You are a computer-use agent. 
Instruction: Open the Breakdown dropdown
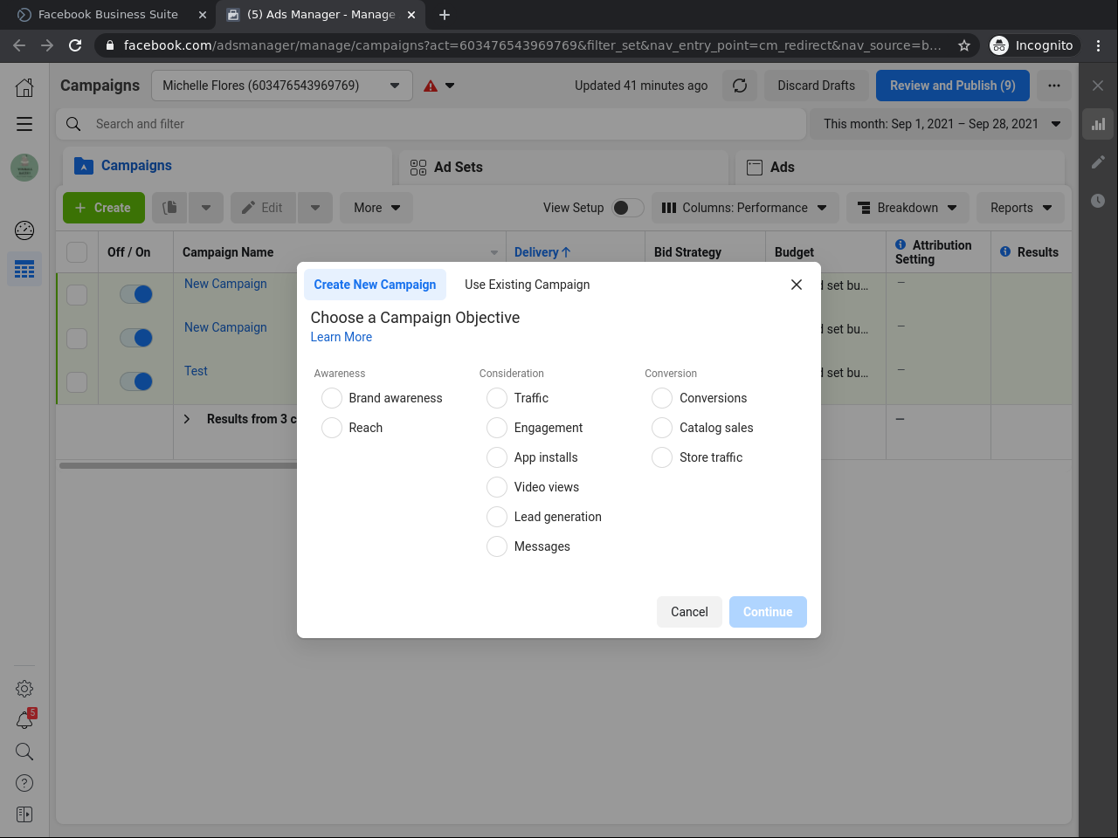click(908, 208)
